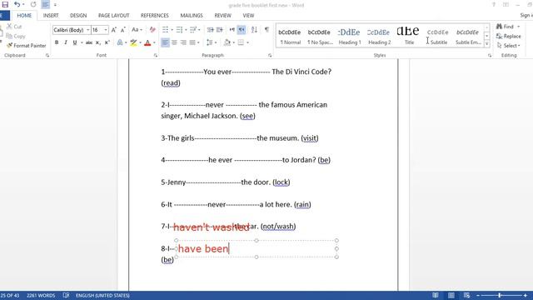Align text left
533x300 pixels.
point(165,42)
